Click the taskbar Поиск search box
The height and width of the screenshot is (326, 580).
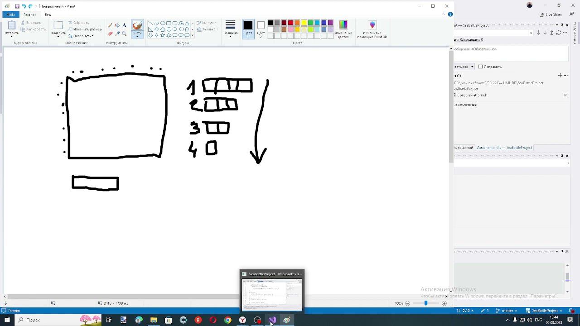[x=59, y=320]
